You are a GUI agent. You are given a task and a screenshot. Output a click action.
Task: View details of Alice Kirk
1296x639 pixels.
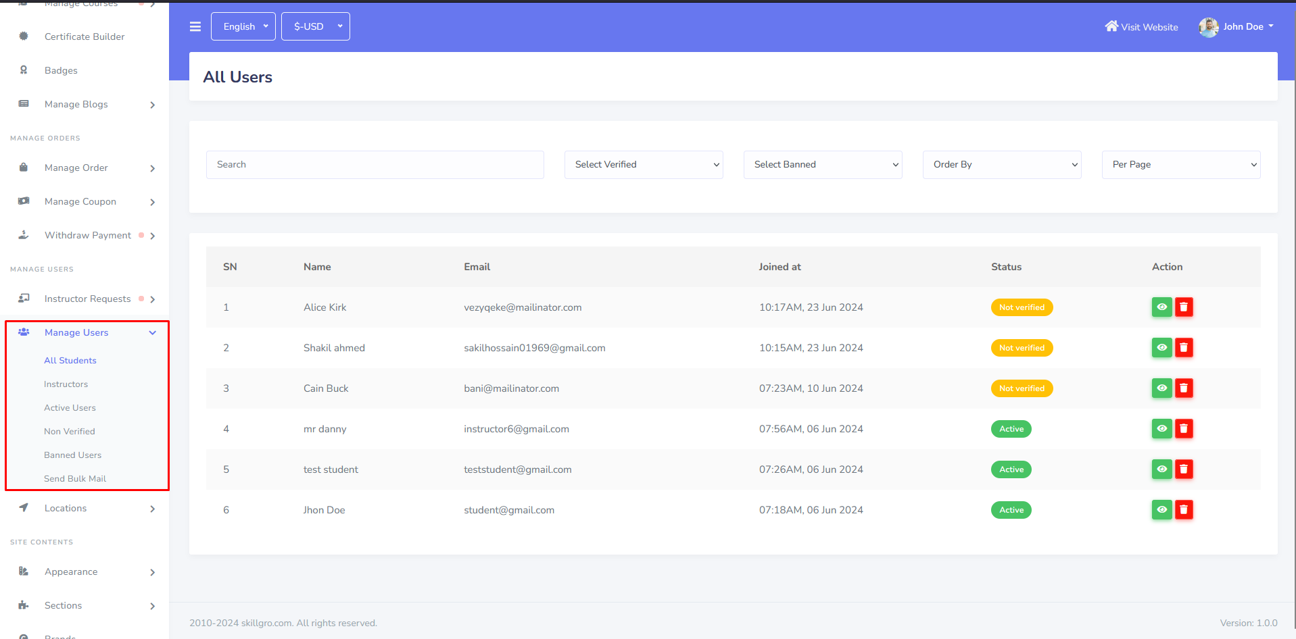pyautogui.click(x=1161, y=307)
